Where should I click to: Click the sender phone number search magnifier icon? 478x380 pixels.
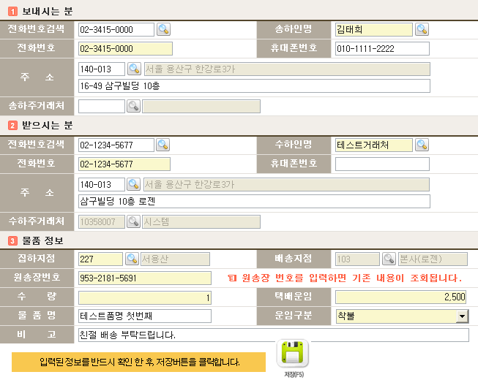point(163,29)
